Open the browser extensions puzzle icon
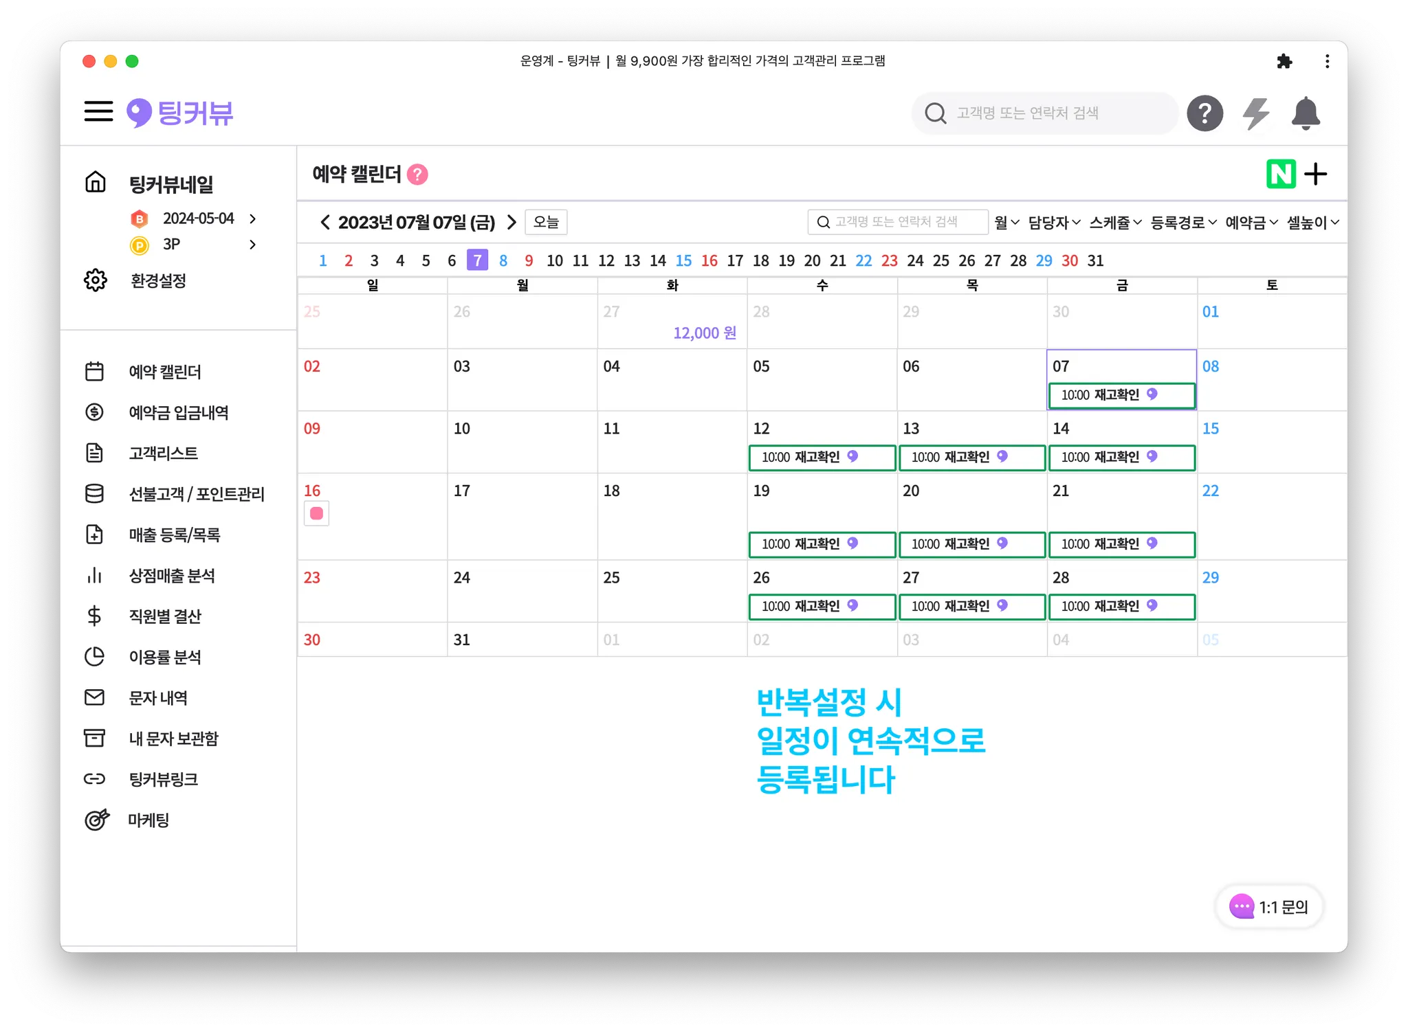This screenshot has width=1408, height=1032. [x=1284, y=61]
